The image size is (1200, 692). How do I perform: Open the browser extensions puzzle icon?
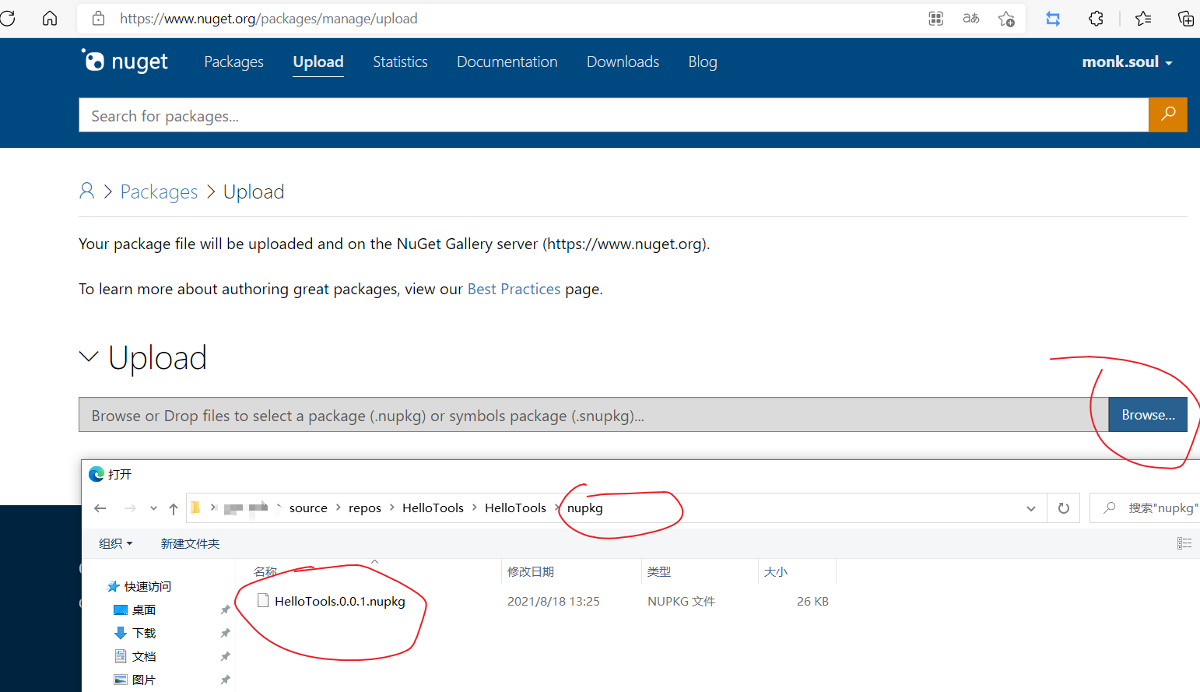(x=1096, y=19)
